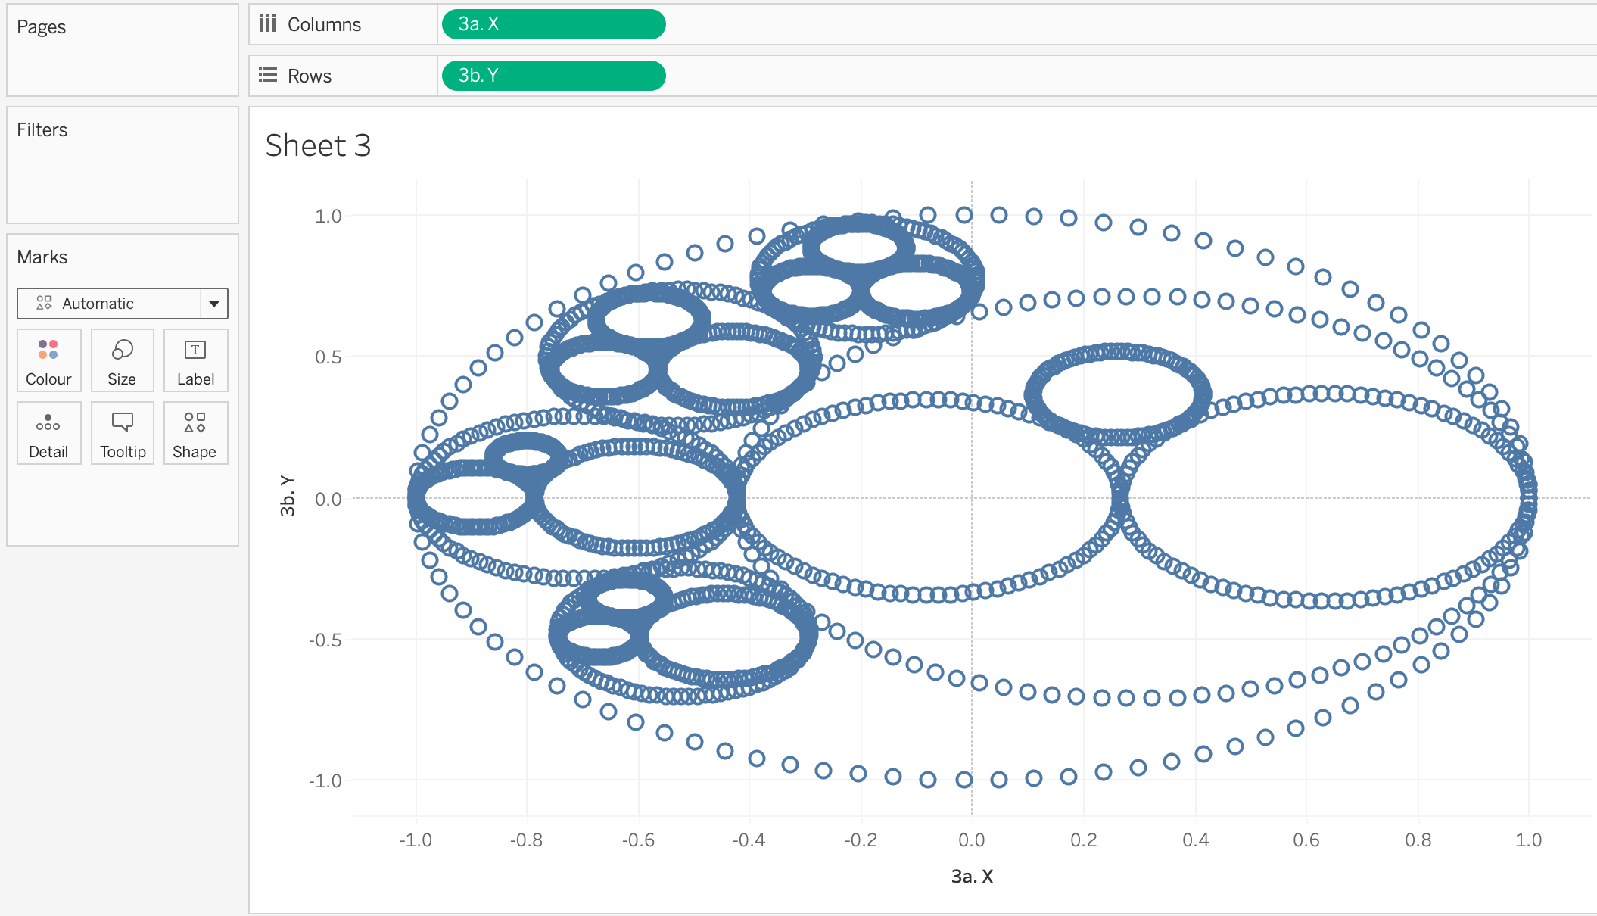Open the Colour marks card
1597x916 pixels.
[x=48, y=360]
